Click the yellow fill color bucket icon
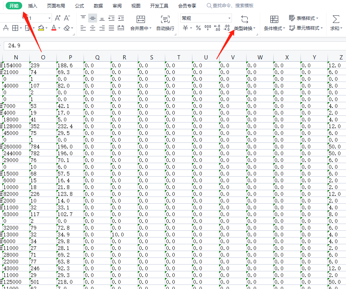This screenshot has width=346, height=289. point(41,28)
